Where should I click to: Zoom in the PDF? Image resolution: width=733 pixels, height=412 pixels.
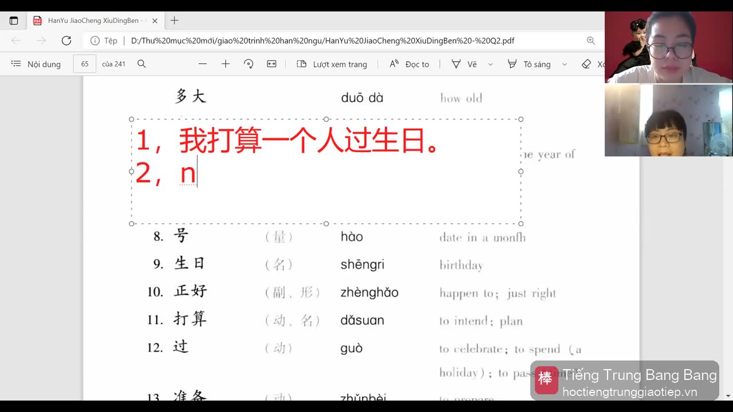(x=226, y=64)
